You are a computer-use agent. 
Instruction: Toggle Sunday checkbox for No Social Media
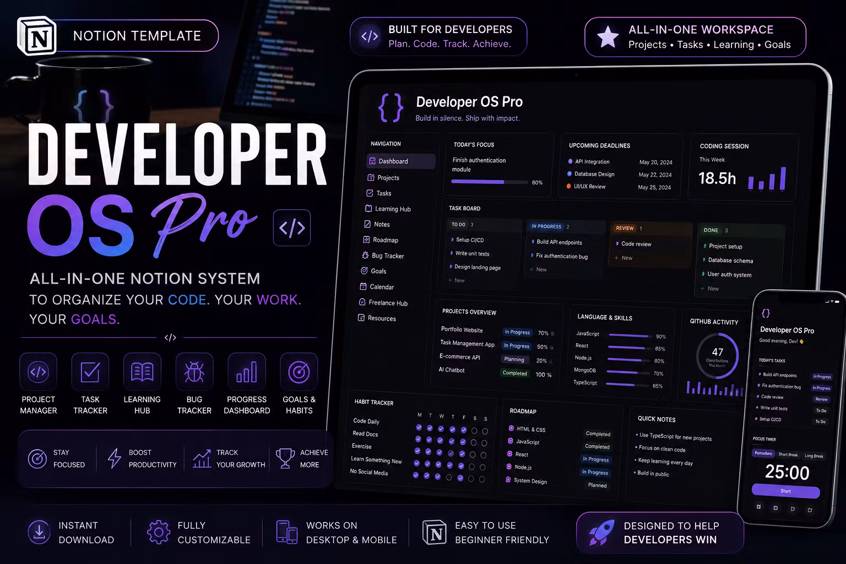(x=482, y=479)
